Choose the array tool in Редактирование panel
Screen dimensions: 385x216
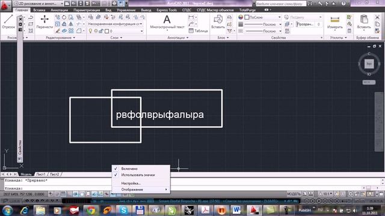pyautogui.click(x=71, y=31)
